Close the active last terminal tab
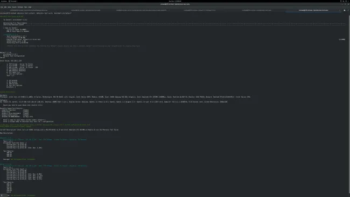The height and width of the screenshot is (197, 350). point(340,10)
